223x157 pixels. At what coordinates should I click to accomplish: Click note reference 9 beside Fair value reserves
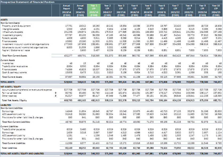(x=55, y=93)
